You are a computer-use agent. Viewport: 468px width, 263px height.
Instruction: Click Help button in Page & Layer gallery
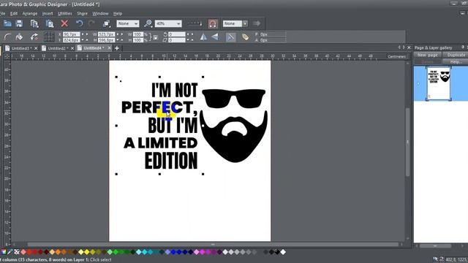(x=456, y=61)
